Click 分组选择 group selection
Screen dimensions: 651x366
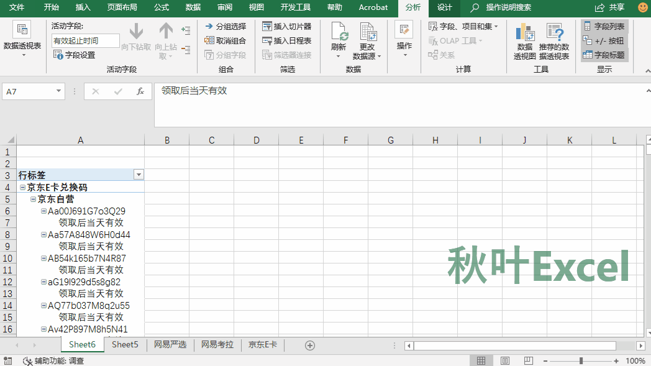click(225, 27)
